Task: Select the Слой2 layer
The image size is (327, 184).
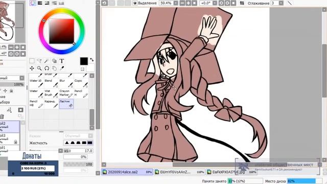Action: [x=10, y=127]
